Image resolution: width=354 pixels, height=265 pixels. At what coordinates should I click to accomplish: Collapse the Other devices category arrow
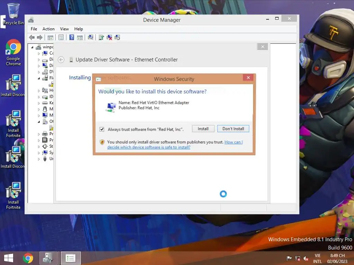tap(39, 122)
